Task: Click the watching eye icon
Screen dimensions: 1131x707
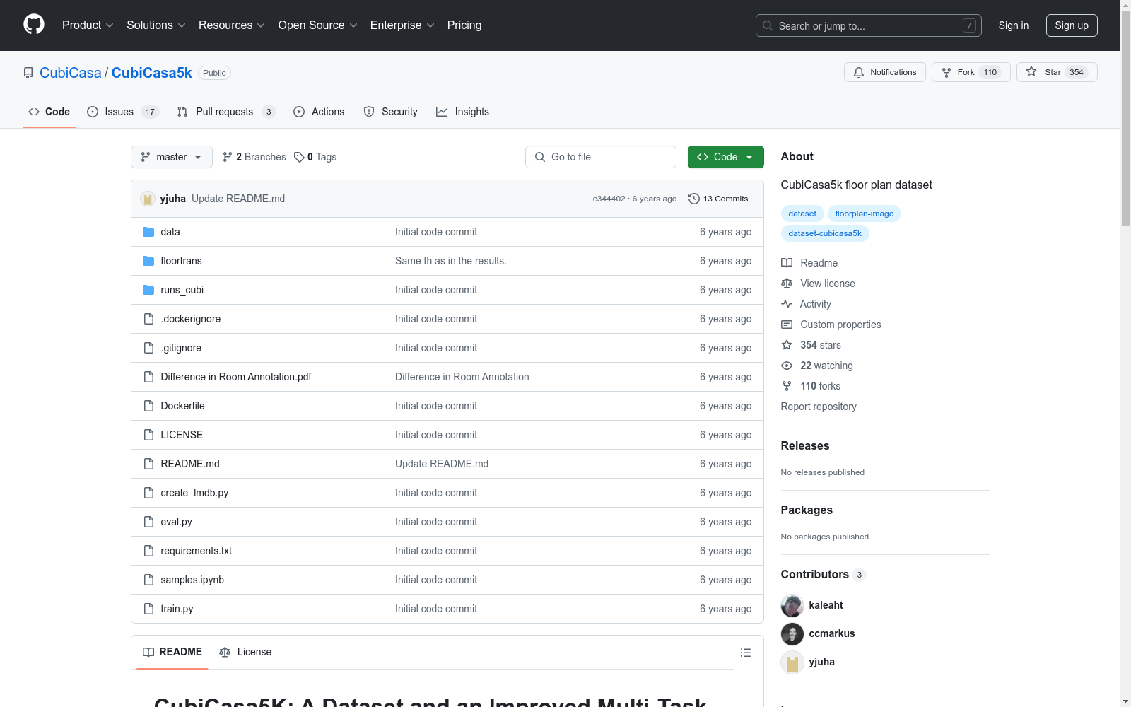Action: coord(787,366)
